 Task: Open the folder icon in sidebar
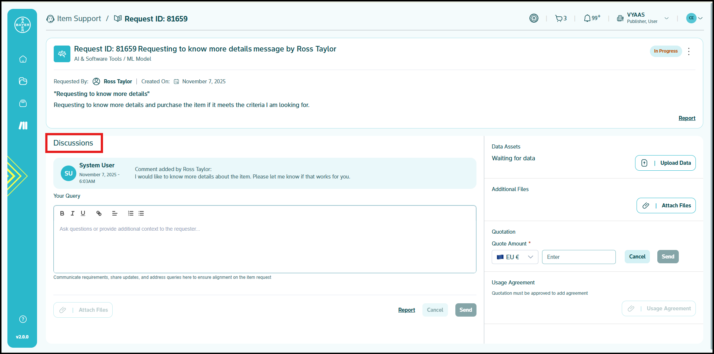tap(23, 81)
